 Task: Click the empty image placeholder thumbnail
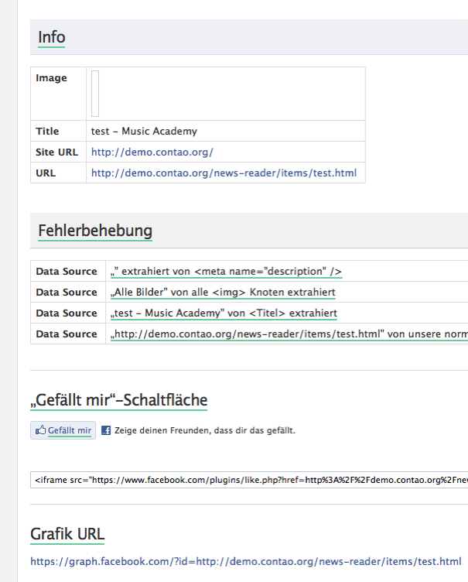(x=95, y=94)
